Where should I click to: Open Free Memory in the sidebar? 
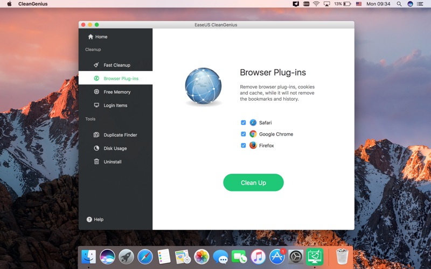click(x=115, y=92)
